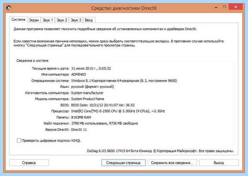This screenshot has width=248, height=176.
Task: Click the Модель компьютера: label
Action: pos(52,99)
